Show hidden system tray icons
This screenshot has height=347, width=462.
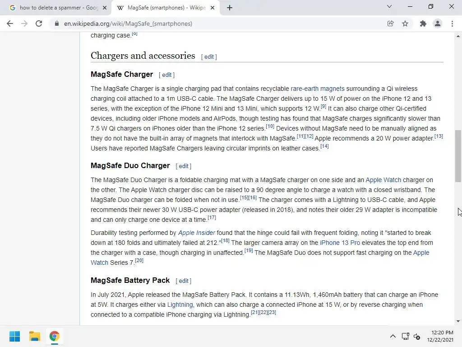[x=393, y=336]
